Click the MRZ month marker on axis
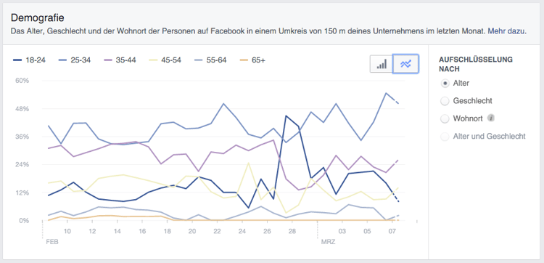 (x=328, y=242)
